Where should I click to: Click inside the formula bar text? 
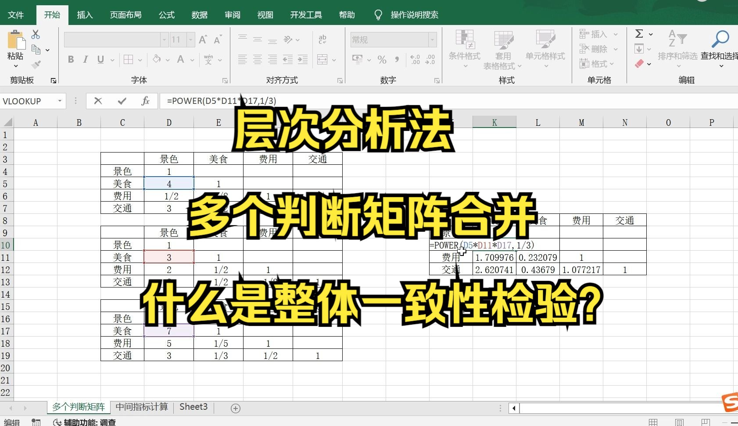pos(221,101)
